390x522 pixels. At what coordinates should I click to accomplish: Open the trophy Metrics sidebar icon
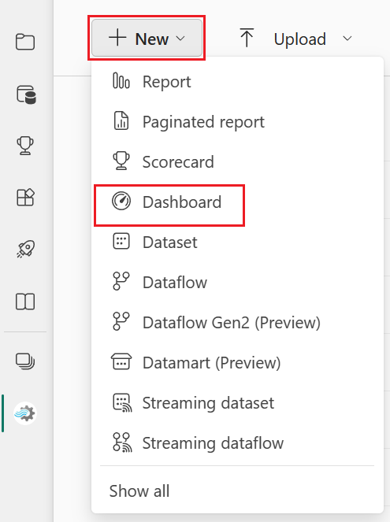(25, 146)
